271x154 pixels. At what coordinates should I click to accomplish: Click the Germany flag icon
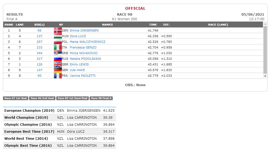pos(58,70)
